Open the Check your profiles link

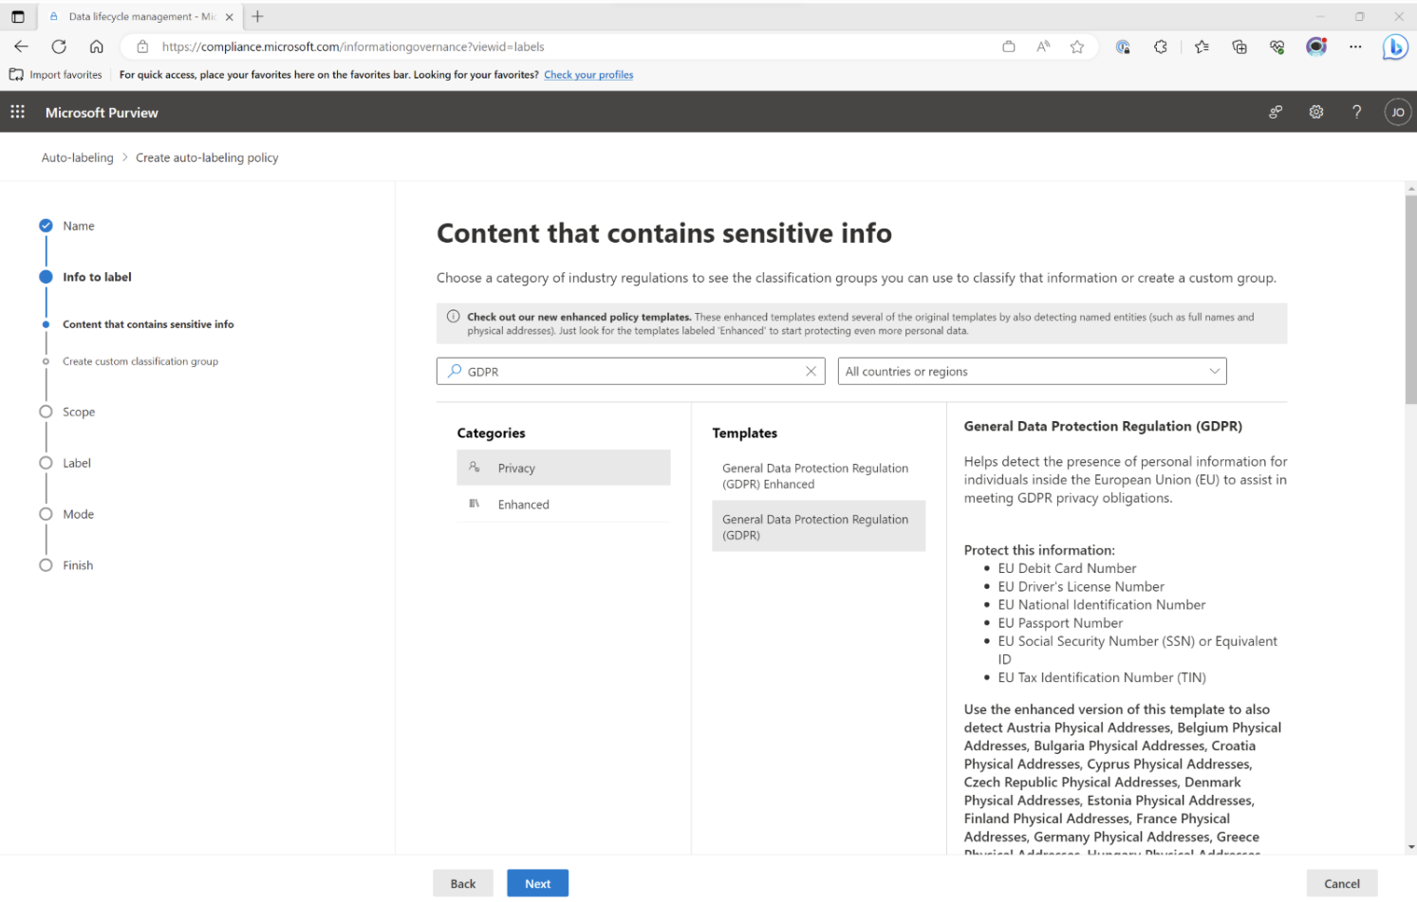pos(588,75)
